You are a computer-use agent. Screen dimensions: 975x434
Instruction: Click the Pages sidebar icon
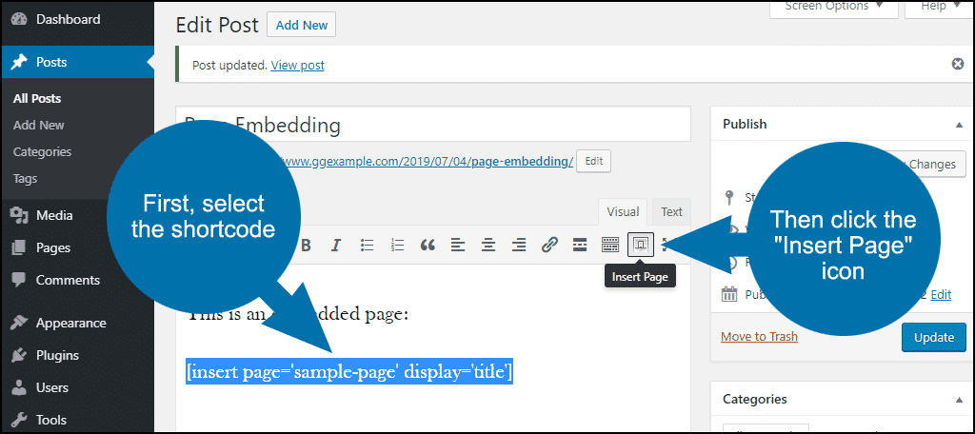(x=19, y=247)
